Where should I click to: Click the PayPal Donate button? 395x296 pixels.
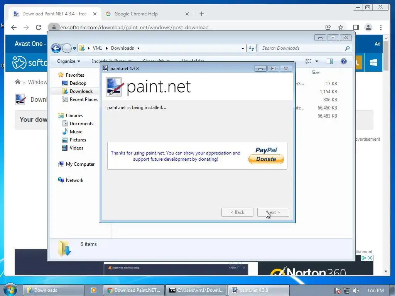(266, 159)
